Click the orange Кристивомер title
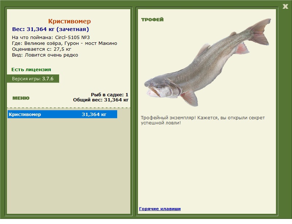The image size is (292, 224). point(69,22)
